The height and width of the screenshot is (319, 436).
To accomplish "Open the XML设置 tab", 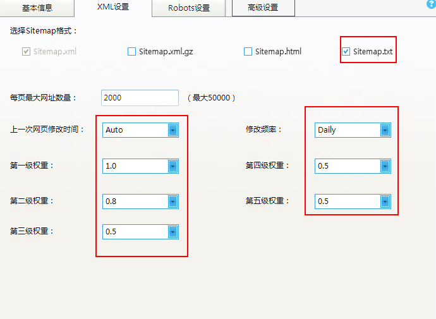I will pos(113,8).
